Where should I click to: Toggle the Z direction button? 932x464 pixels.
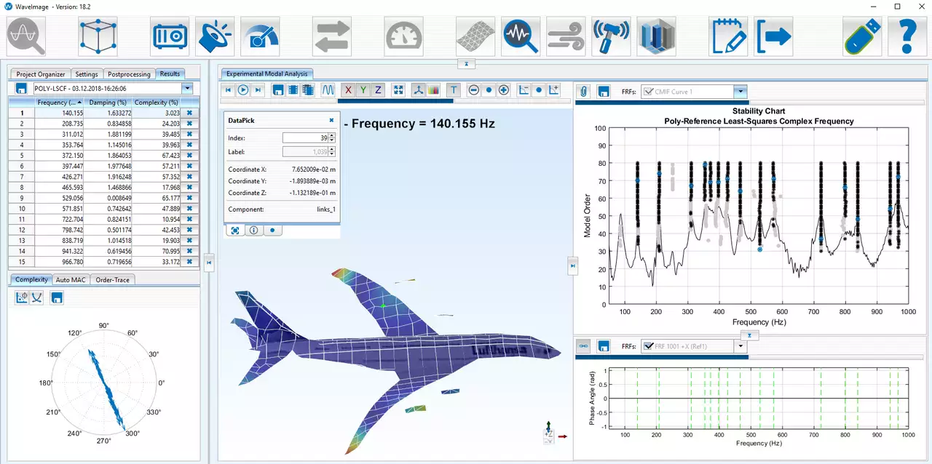pos(378,90)
